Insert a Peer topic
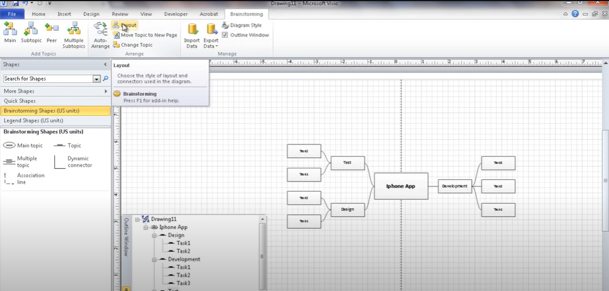Screen dimensions: 609x291 click(51, 33)
